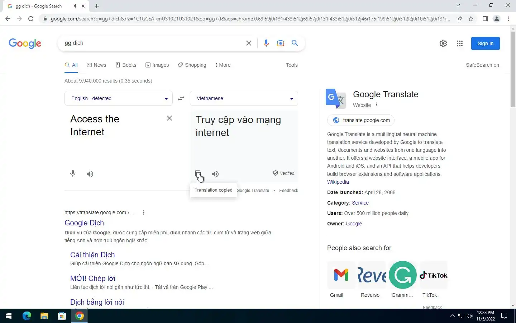516x323 pixels.
Task: Listen to the English source text
Action: pos(90,174)
